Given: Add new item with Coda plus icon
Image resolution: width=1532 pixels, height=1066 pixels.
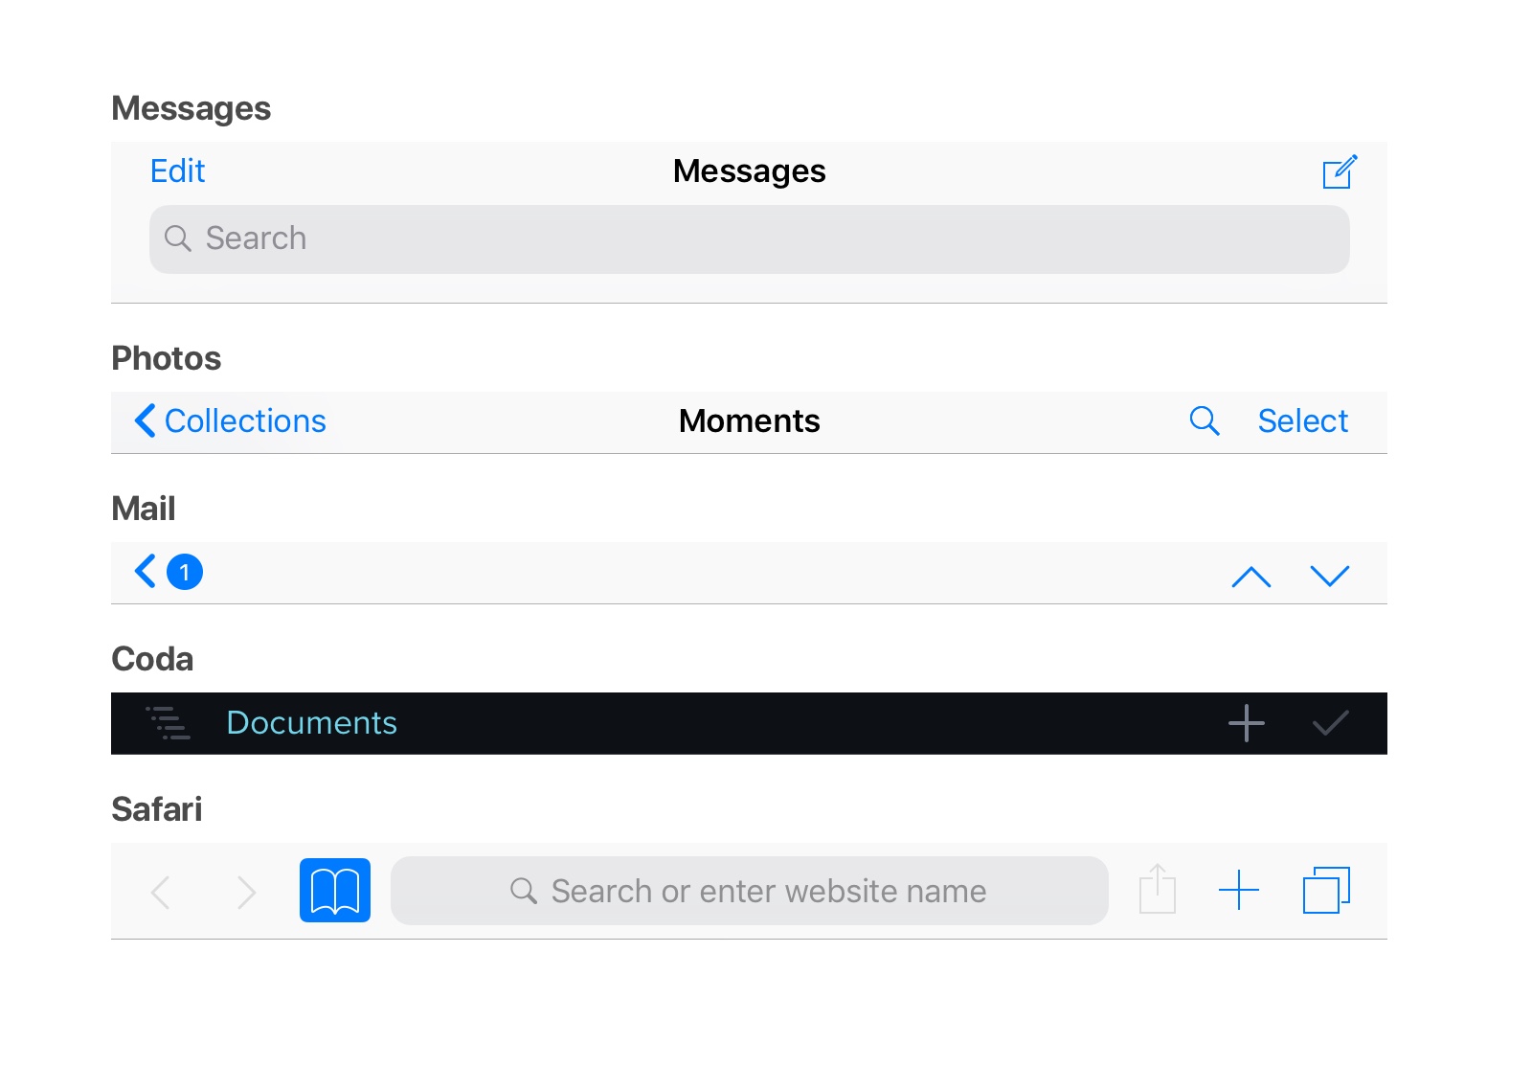Looking at the screenshot, I should click(x=1246, y=723).
